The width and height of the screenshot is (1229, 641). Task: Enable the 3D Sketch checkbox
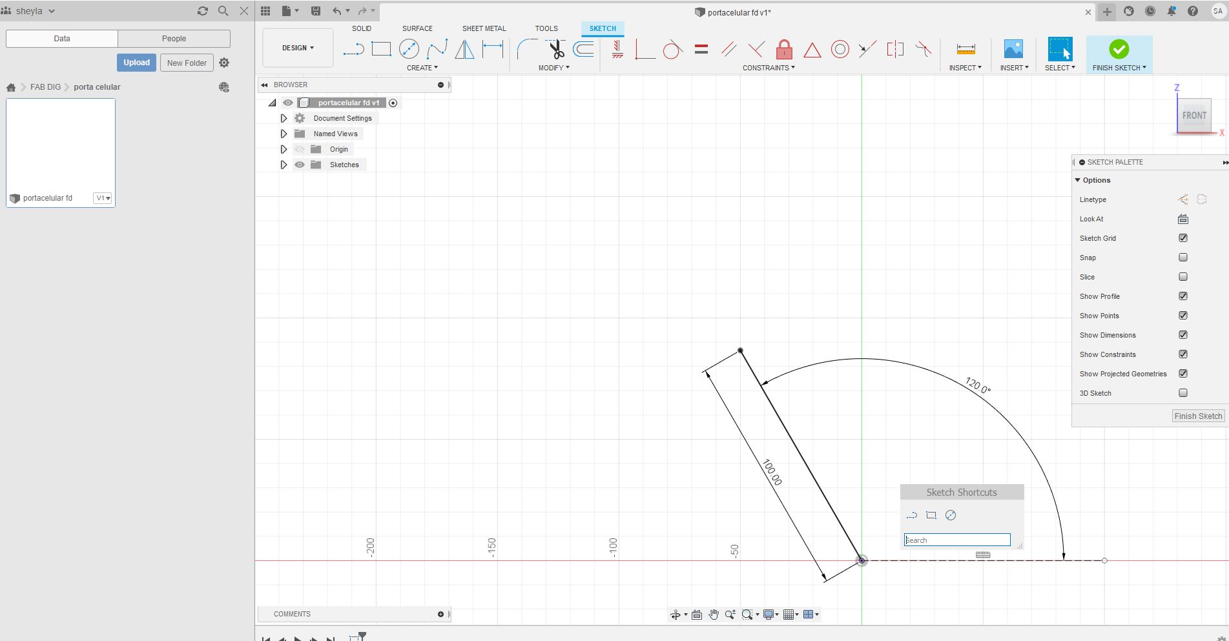(x=1183, y=393)
